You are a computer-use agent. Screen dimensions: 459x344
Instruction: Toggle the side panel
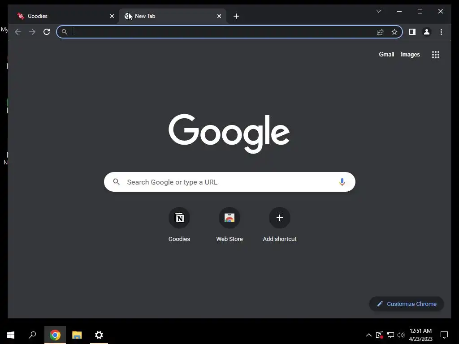[x=412, y=32]
